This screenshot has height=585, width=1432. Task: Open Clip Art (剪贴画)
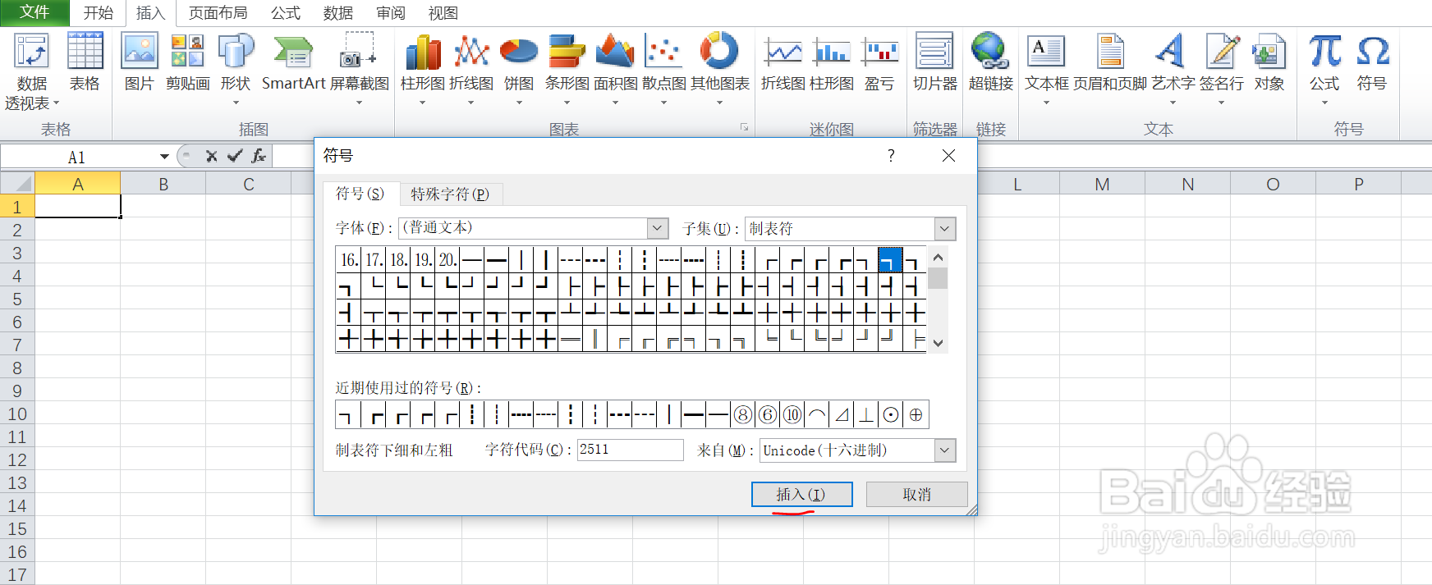pyautogui.click(x=187, y=62)
